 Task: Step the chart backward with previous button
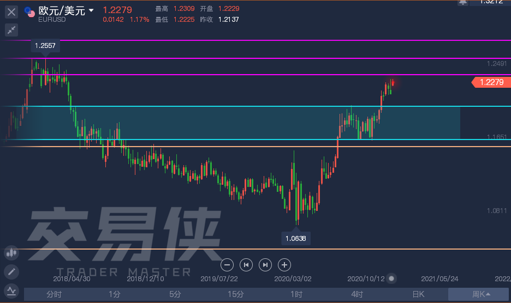point(246,265)
